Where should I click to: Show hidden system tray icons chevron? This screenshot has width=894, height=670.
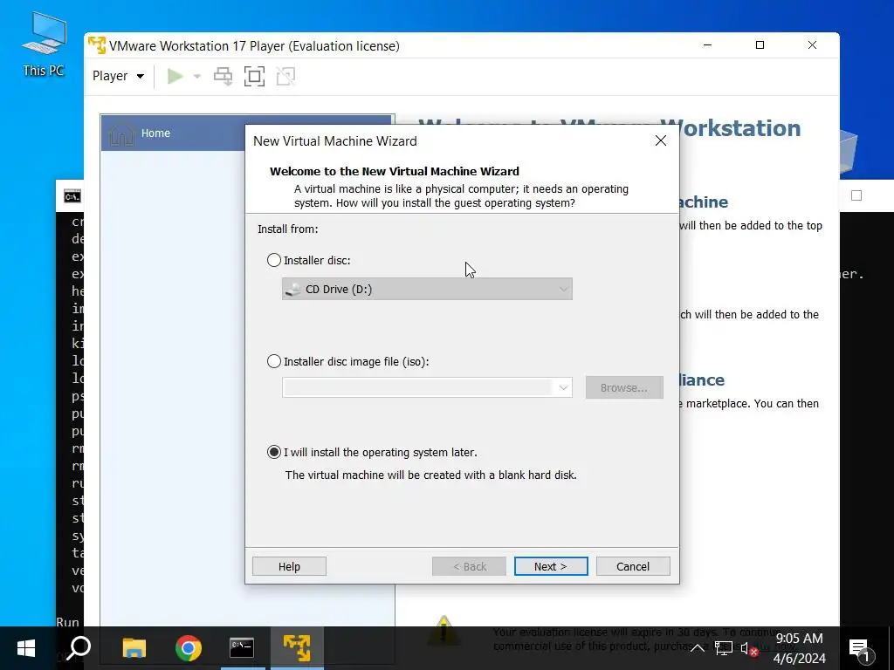tap(698, 648)
